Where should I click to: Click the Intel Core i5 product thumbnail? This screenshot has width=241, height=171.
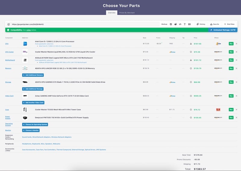(x=25, y=44)
